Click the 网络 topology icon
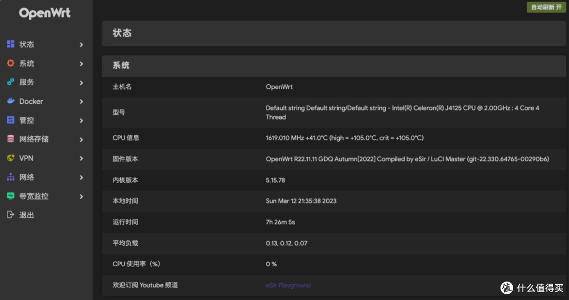The width and height of the screenshot is (569, 300). click(11, 177)
